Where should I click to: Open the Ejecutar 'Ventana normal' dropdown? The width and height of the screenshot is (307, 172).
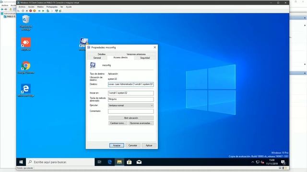click(131, 105)
